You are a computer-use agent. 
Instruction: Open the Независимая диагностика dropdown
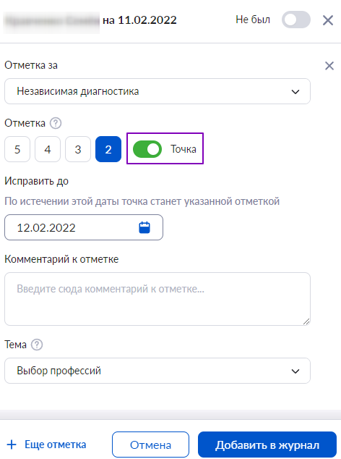pyautogui.click(x=157, y=91)
